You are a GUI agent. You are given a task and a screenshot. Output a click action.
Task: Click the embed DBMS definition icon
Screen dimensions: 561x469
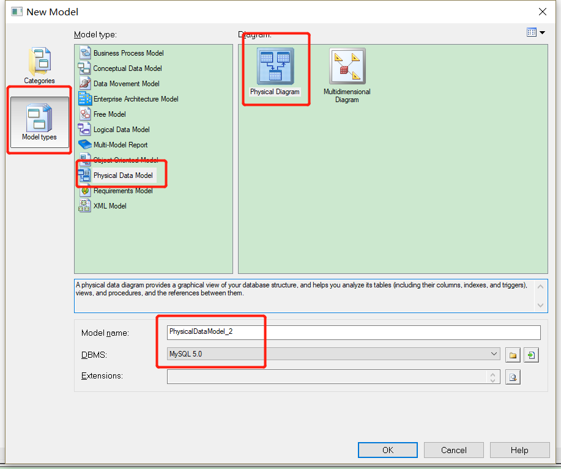pyautogui.click(x=531, y=355)
